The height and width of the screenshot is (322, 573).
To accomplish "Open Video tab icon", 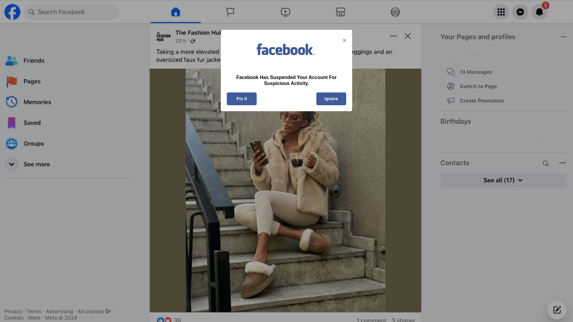I will pyautogui.click(x=285, y=12).
